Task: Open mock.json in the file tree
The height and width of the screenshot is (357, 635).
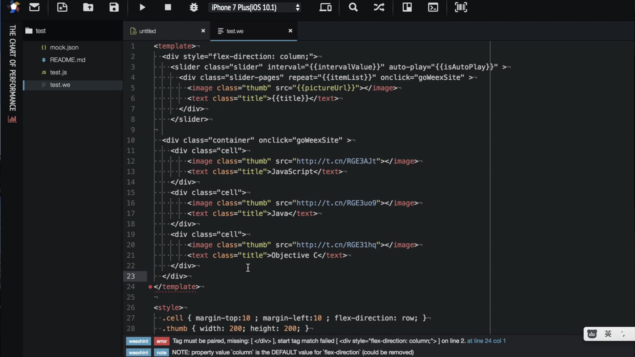Action: (64, 47)
